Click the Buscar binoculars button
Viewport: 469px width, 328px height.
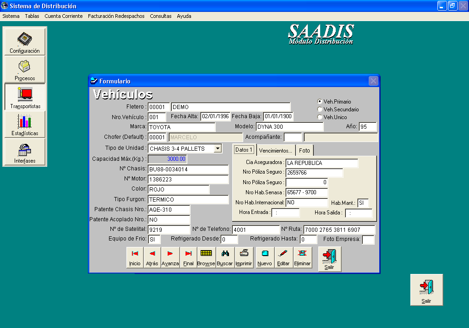pyautogui.click(x=224, y=257)
